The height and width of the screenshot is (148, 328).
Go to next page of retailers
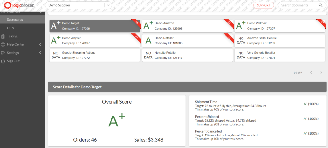(x=321, y=73)
